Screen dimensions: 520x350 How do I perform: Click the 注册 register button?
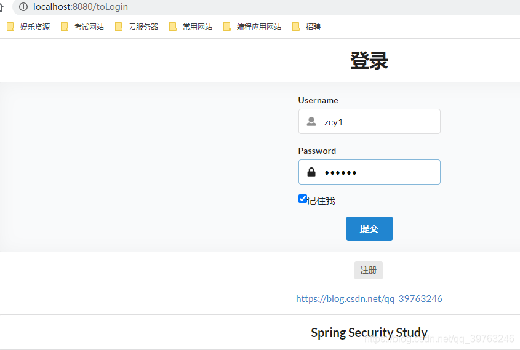point(369,270)
